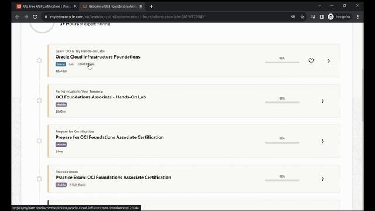Toggle the browser side panel icon
The width and height of the screenshot is (375, 211).
click(x=322, y=17)
